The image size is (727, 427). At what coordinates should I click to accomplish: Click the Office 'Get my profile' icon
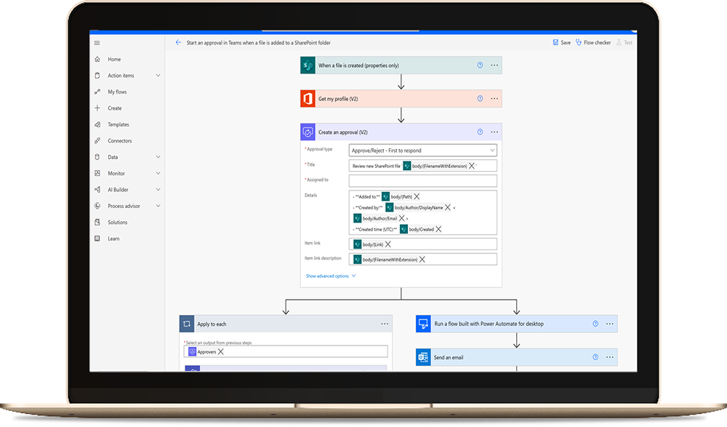tap(307, 98)
